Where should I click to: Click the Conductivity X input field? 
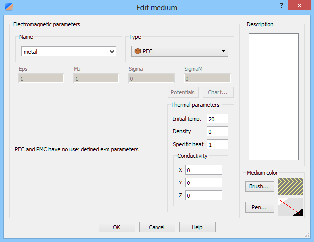point(204,170)
